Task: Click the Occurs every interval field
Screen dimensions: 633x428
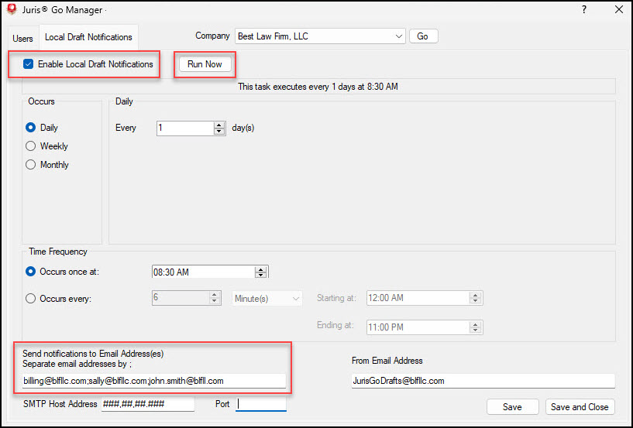Action: [181, 298]
